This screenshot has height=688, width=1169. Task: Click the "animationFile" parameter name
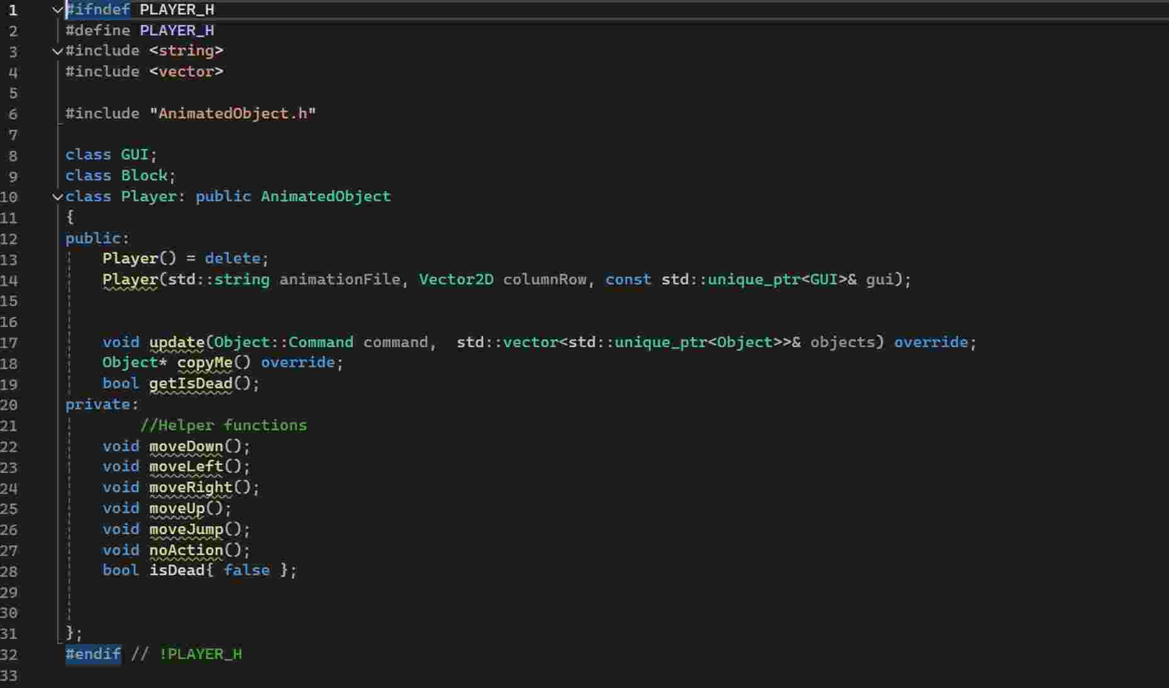[340, 279]
